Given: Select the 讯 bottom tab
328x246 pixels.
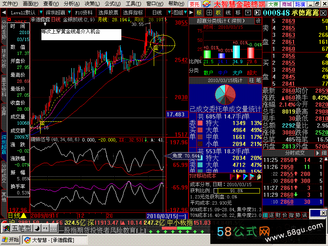Looking at the screenshot, I should tap(304, 215).
